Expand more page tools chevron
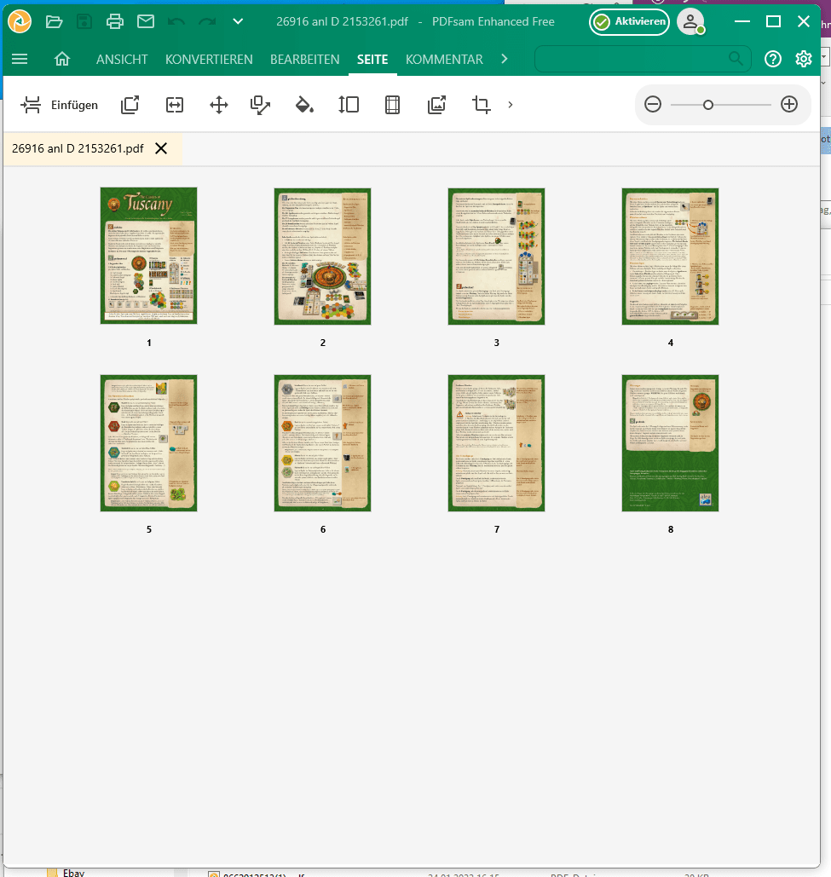 (510, 105)
